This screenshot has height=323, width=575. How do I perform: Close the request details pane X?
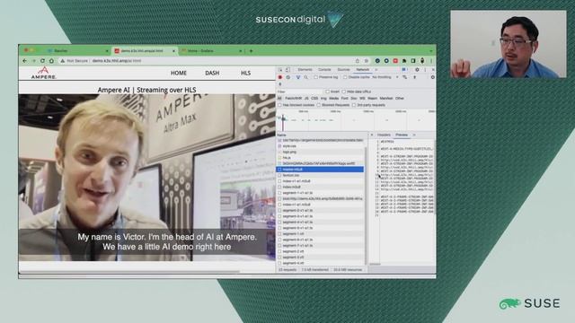pyautogui.click(x=372, y=135)
